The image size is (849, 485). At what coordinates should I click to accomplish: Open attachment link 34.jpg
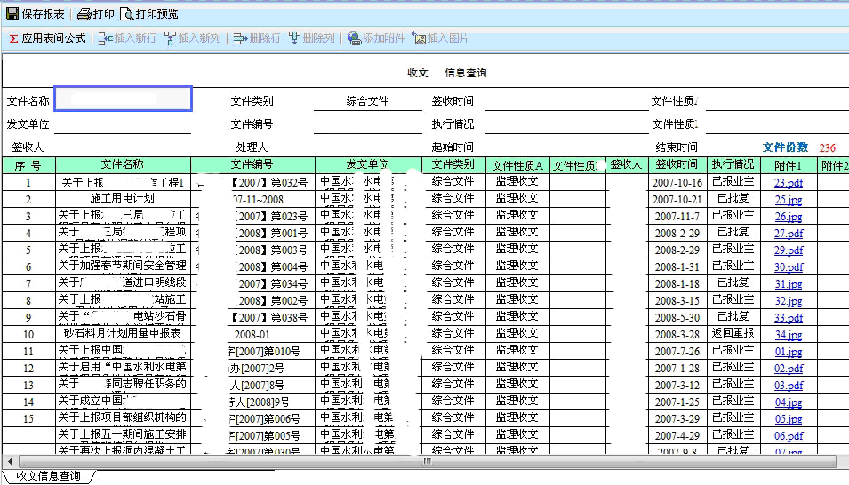pyautogui.click(x=788, y=335)
